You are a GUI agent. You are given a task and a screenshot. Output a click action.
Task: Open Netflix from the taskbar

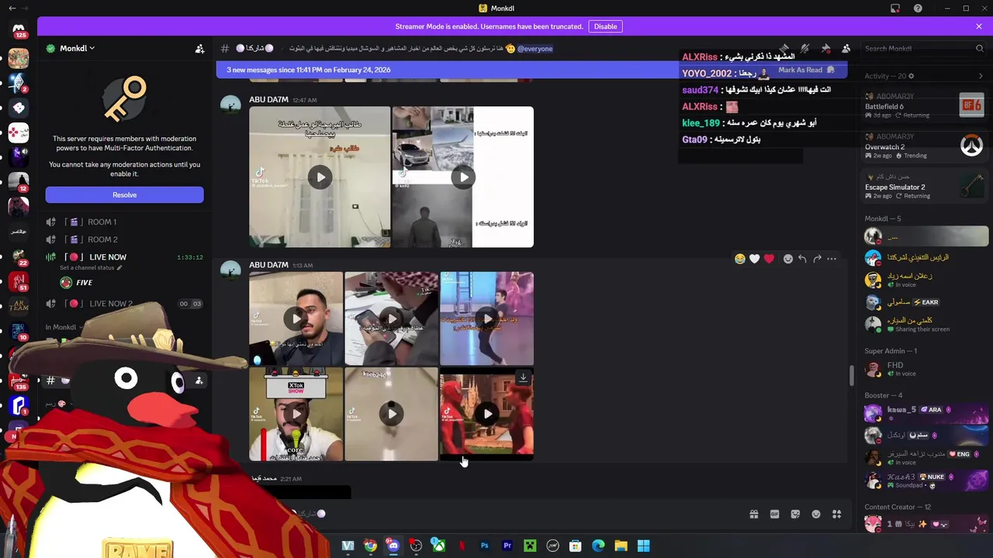point(462,546)
